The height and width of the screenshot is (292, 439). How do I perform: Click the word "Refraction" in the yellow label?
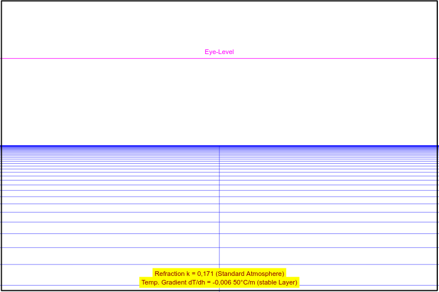pos(169,274)
